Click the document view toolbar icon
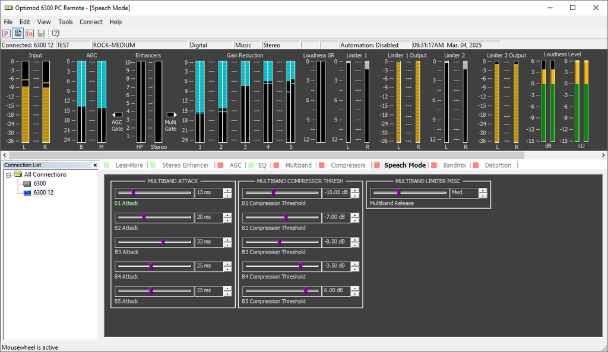Viewport: 608px width, 352px height. (18, 33)
